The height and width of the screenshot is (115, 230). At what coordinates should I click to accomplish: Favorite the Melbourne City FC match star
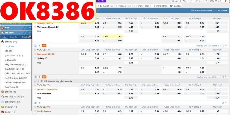[36, 54]
